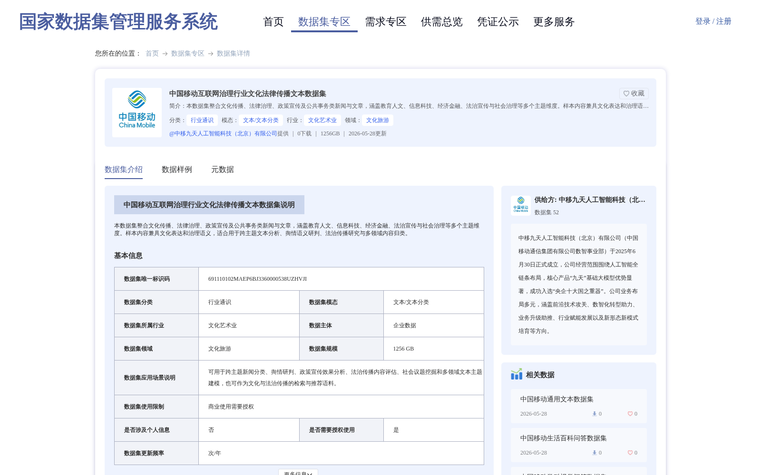761x475 pixels.
Task: Click the 供给方: 中移九天人工智能科技 heading
Action: 590,199
